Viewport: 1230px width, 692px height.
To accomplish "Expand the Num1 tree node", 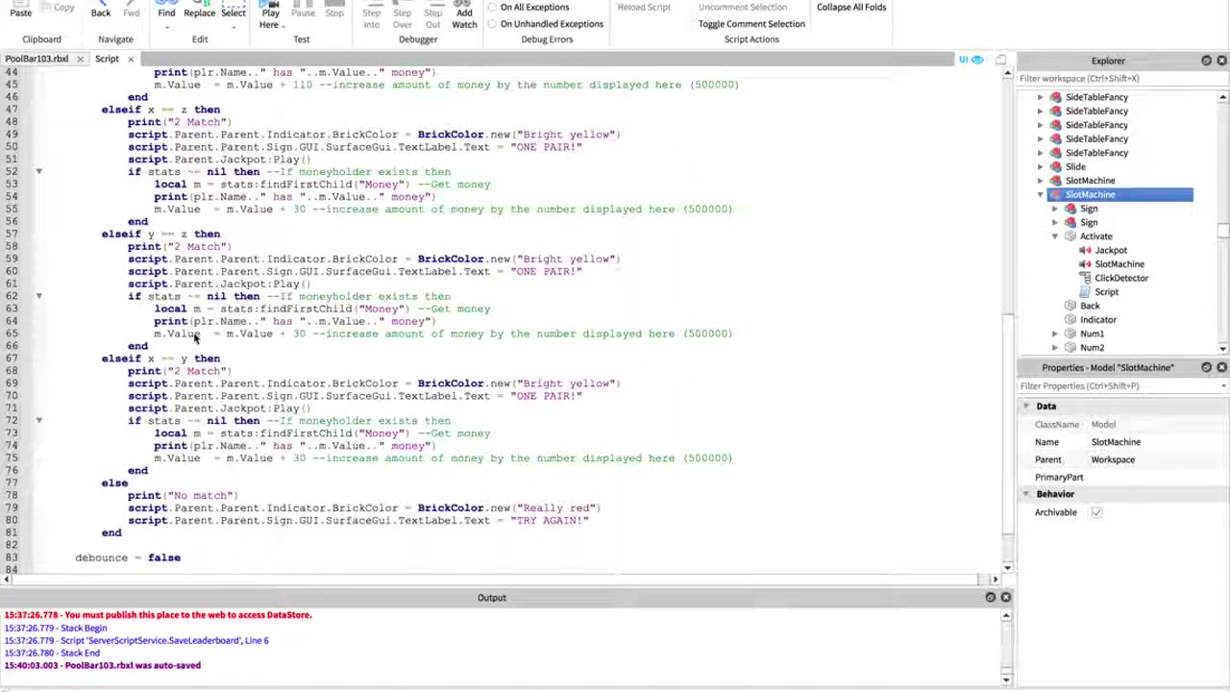I will 1055,334.
